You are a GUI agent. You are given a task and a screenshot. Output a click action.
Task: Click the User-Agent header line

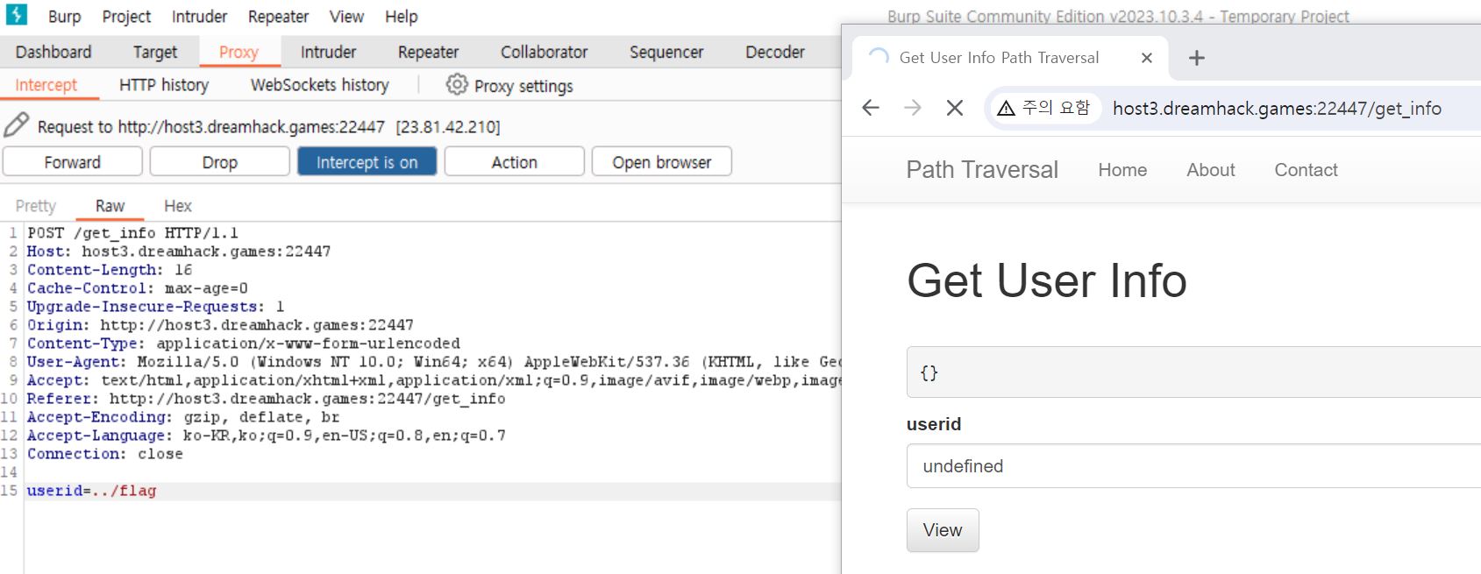[x=433, y=362]
